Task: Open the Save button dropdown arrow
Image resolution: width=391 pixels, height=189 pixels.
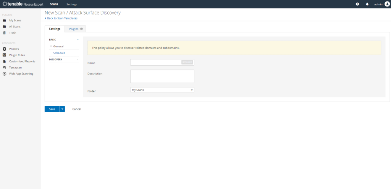Action: 62,109
